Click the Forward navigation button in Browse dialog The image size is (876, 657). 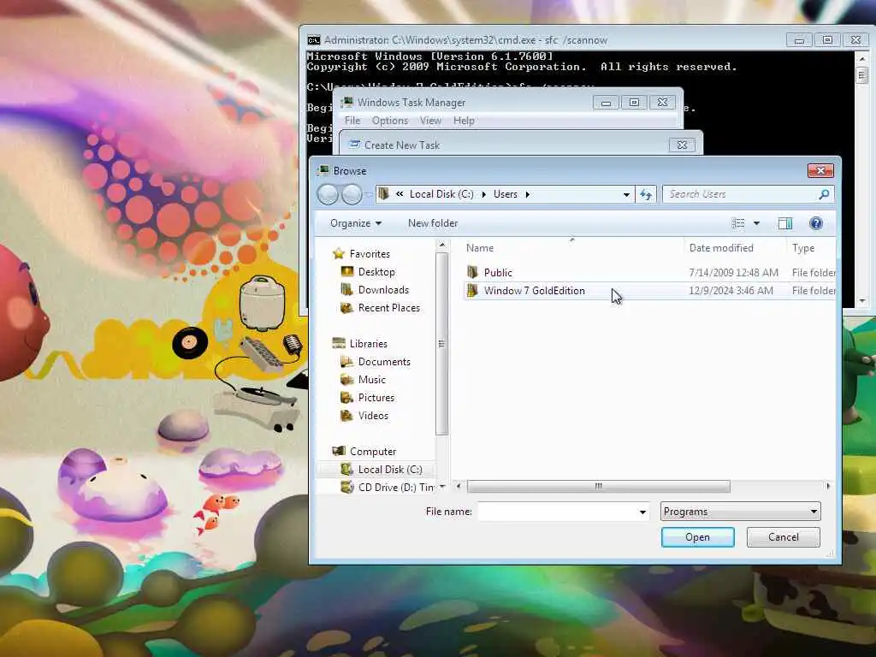352,194
